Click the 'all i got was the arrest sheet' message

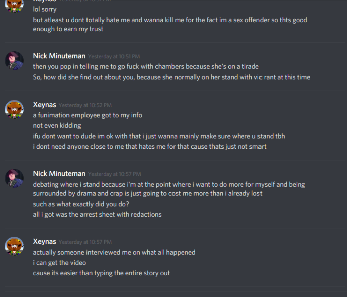pos(97,214)
